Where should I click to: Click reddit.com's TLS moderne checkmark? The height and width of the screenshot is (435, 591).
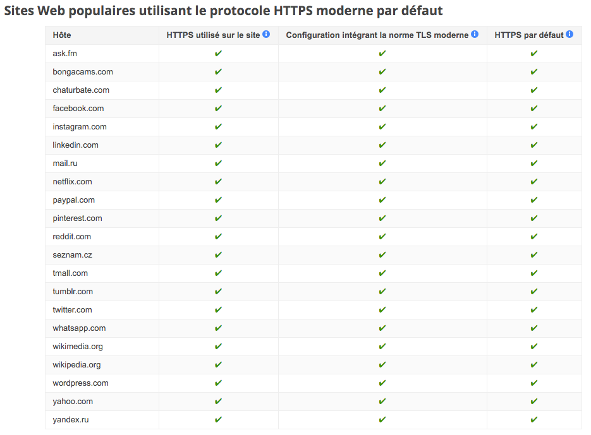pyautogui.click(x=382, y=237)
